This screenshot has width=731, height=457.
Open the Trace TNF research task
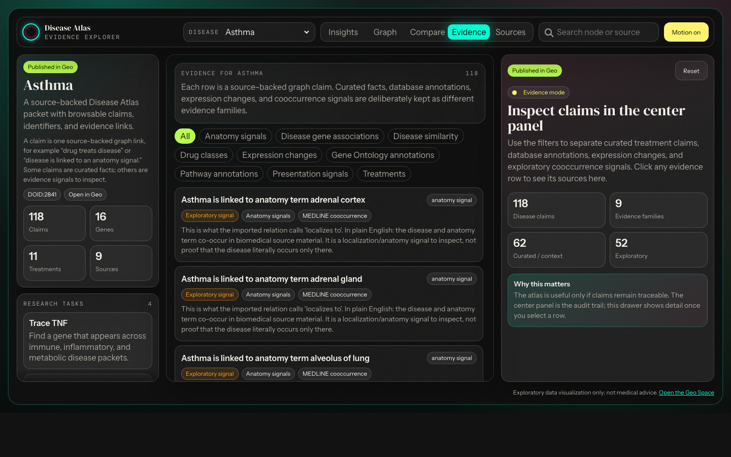click(x=88, y=341)
